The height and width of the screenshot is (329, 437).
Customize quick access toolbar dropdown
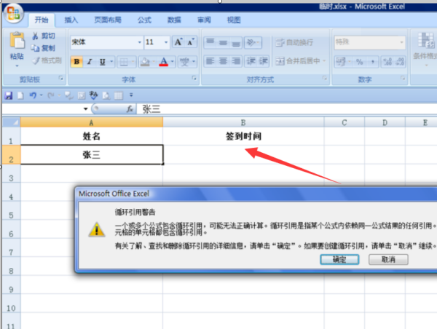(131, 95)
